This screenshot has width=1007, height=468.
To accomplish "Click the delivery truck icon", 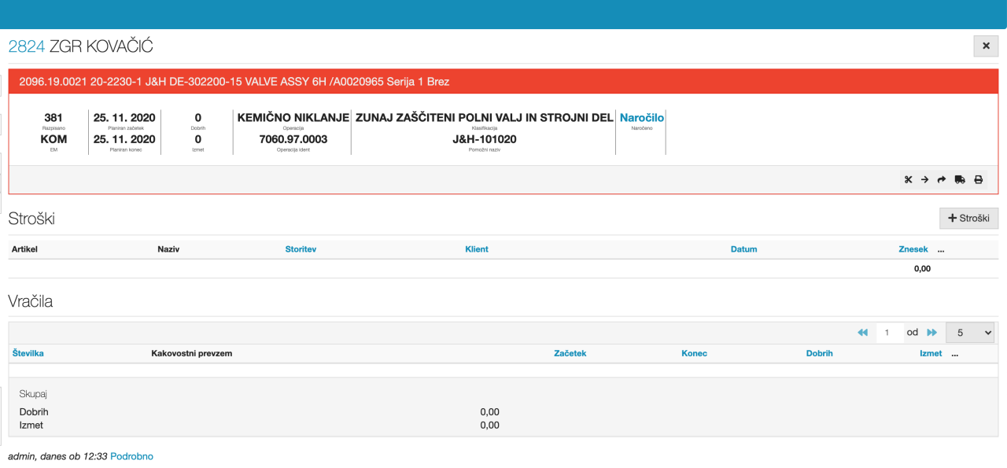I will point(960,179).
